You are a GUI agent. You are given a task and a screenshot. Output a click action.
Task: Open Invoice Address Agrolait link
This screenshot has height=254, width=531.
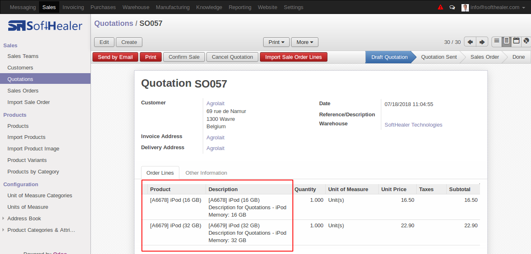[216, 138]
